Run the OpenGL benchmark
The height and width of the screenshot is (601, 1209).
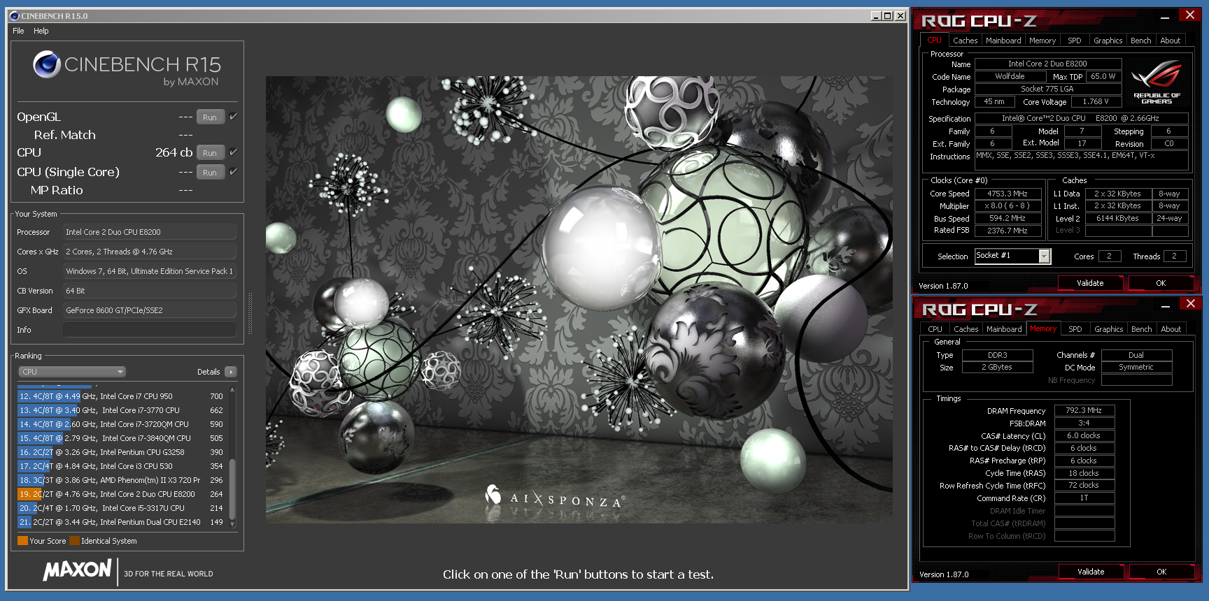click(x=210, y=117)
